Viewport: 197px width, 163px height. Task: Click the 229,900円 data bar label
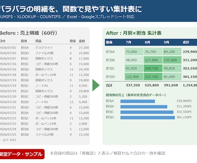[184, 101]
